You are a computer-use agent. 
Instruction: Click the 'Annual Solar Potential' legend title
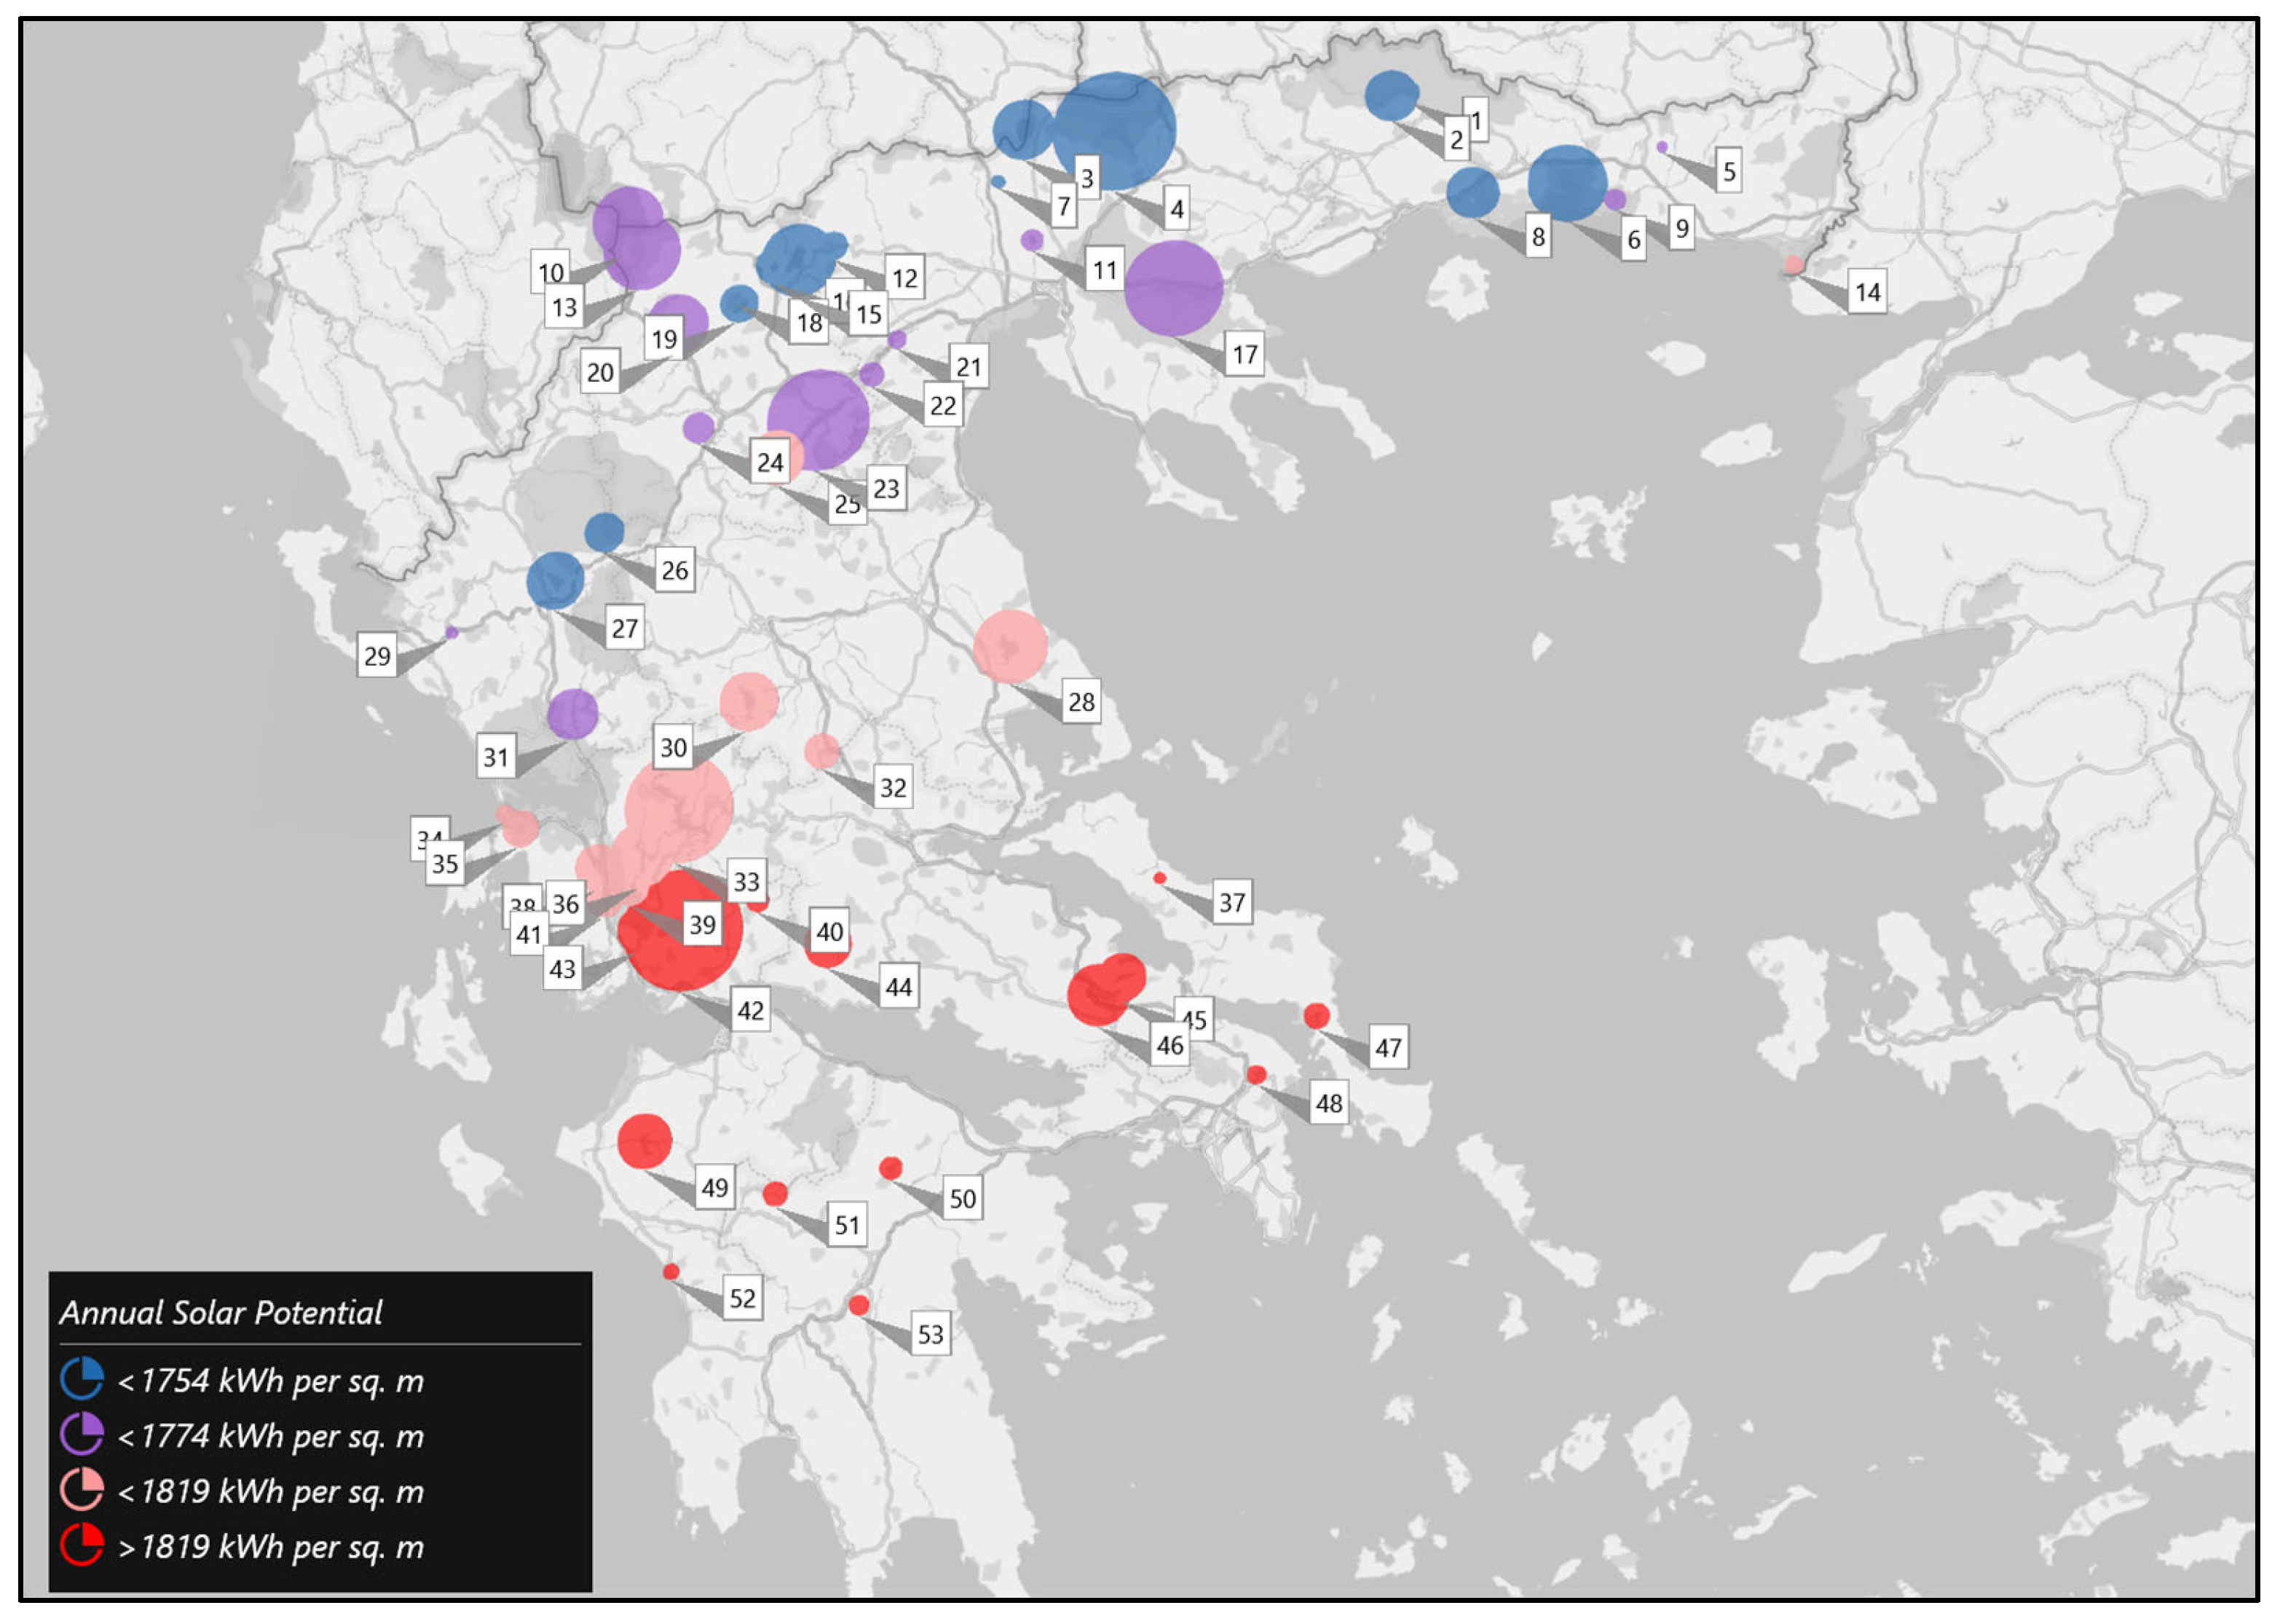[221, 1312]
